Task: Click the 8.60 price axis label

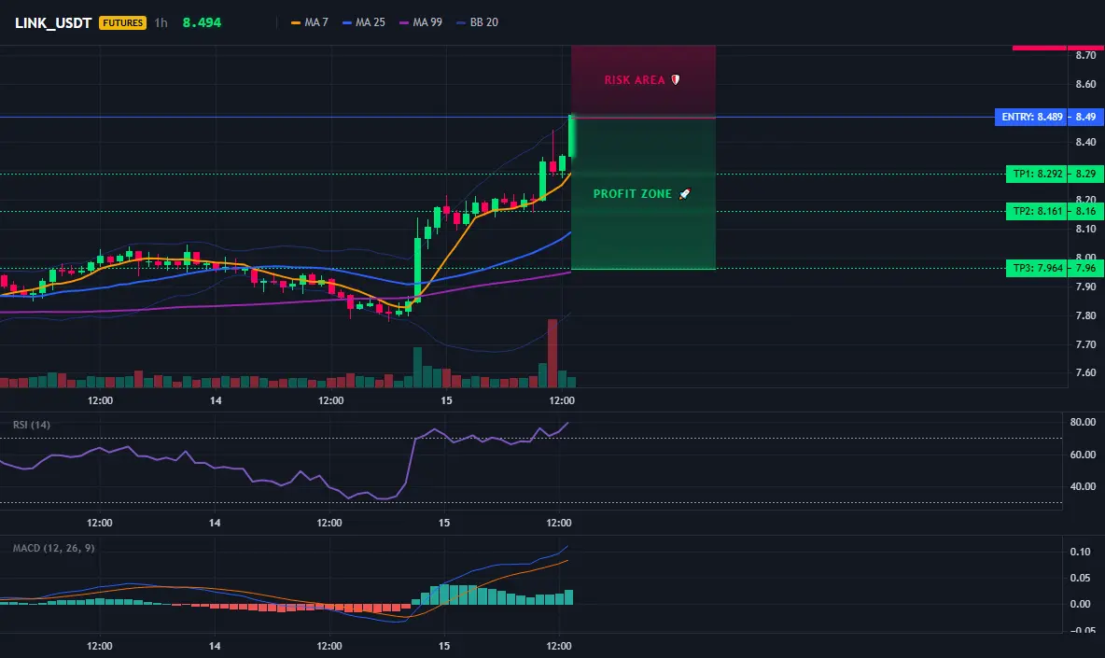Action: (1086, 85)
